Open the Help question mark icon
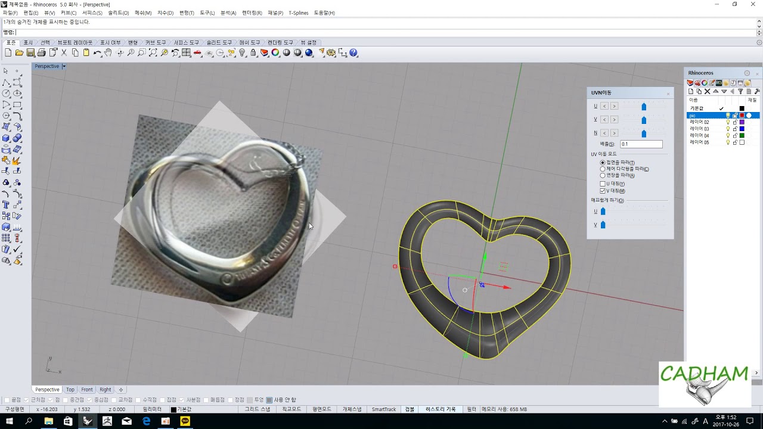The image size is (763, 429). click(353, 53)
